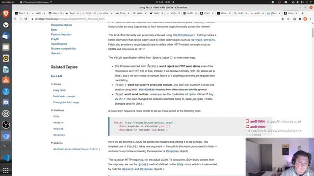Image resolution: width=314 pixels, height=176 pixels.
Task: Jump to 'Feature detection' section
Action: point(61,34)
